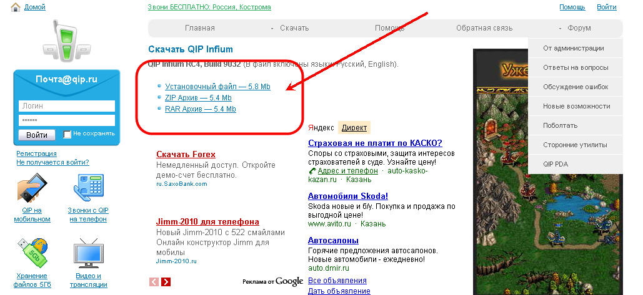Focus the password input field

(66, 120)
